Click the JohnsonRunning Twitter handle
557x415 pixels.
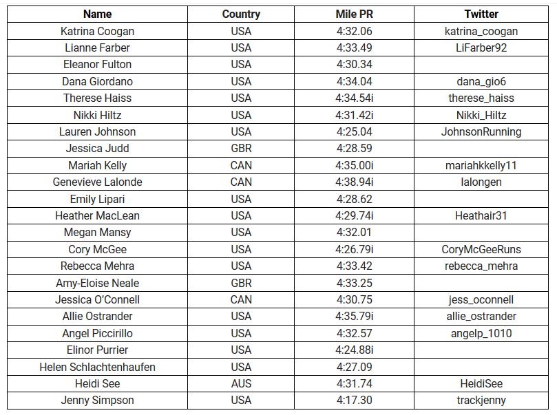[x=481, y=131]
